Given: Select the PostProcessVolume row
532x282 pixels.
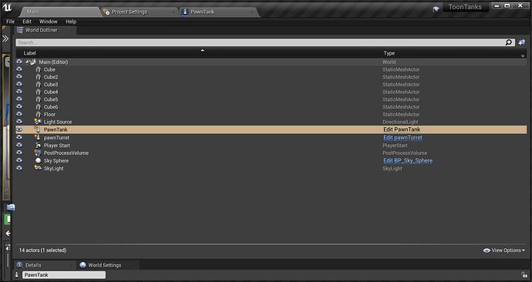Looking at the screenshot, I should click(271, 153).
